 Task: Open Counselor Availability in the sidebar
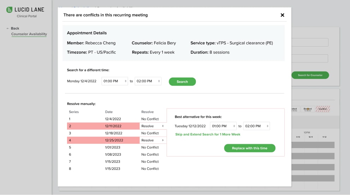[29, 34]
